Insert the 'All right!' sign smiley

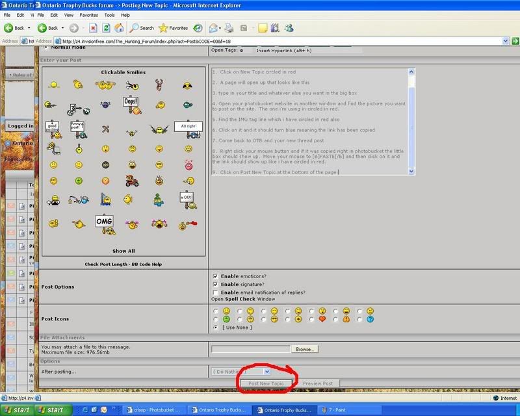pos(188,127)
